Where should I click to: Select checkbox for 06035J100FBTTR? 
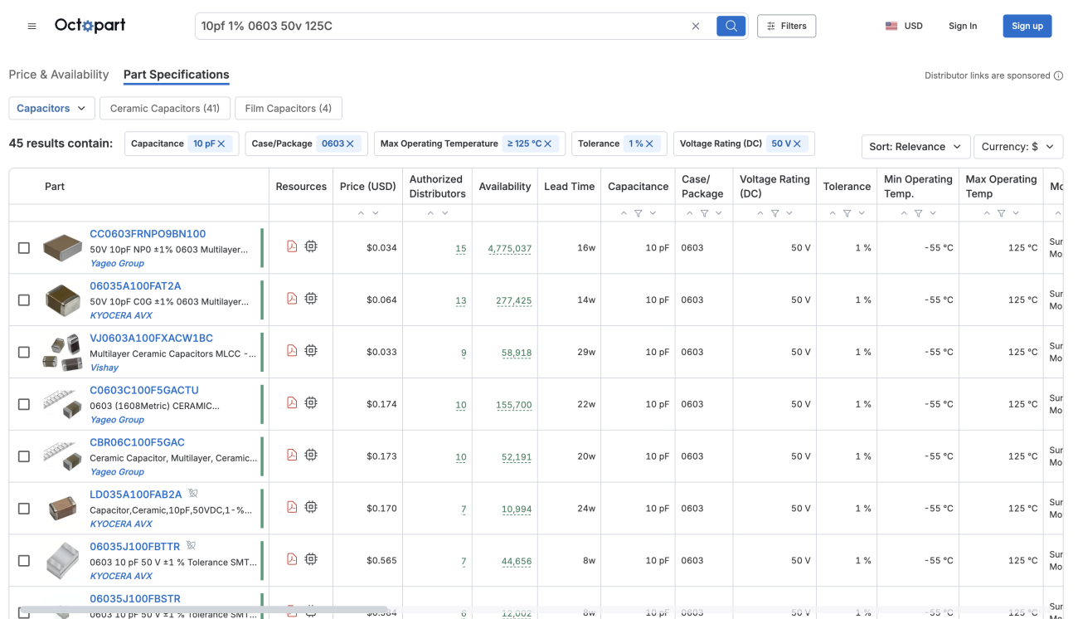coord(24,561)
